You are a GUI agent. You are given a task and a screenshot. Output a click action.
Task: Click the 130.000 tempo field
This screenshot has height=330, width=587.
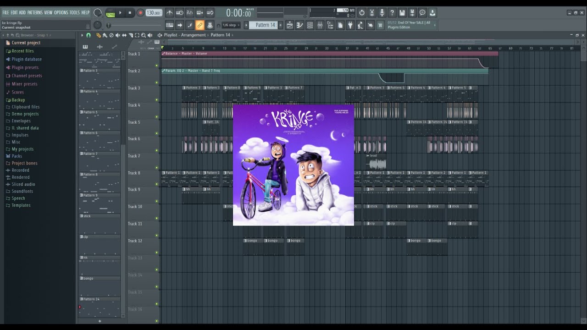154,13
